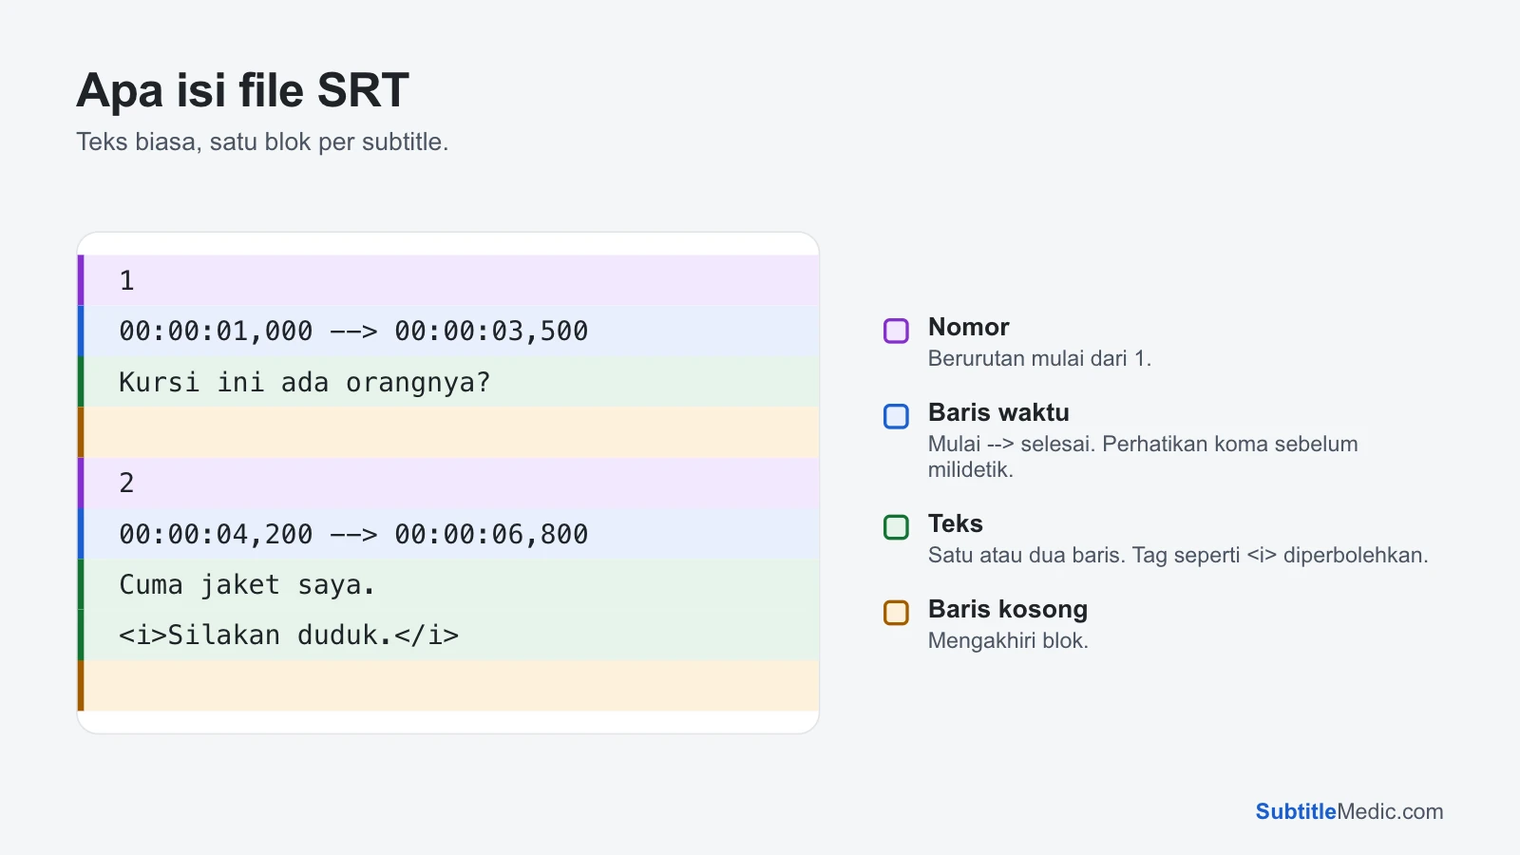Click the line 'Kursi ini ada orangnya?'
This screenshot has height=855, width=1520.
[448, 382]
